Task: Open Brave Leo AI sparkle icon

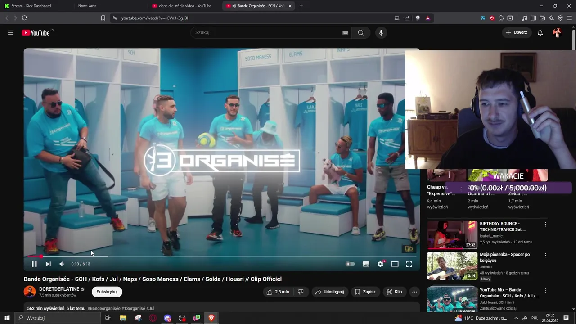Action: point(551,18)
